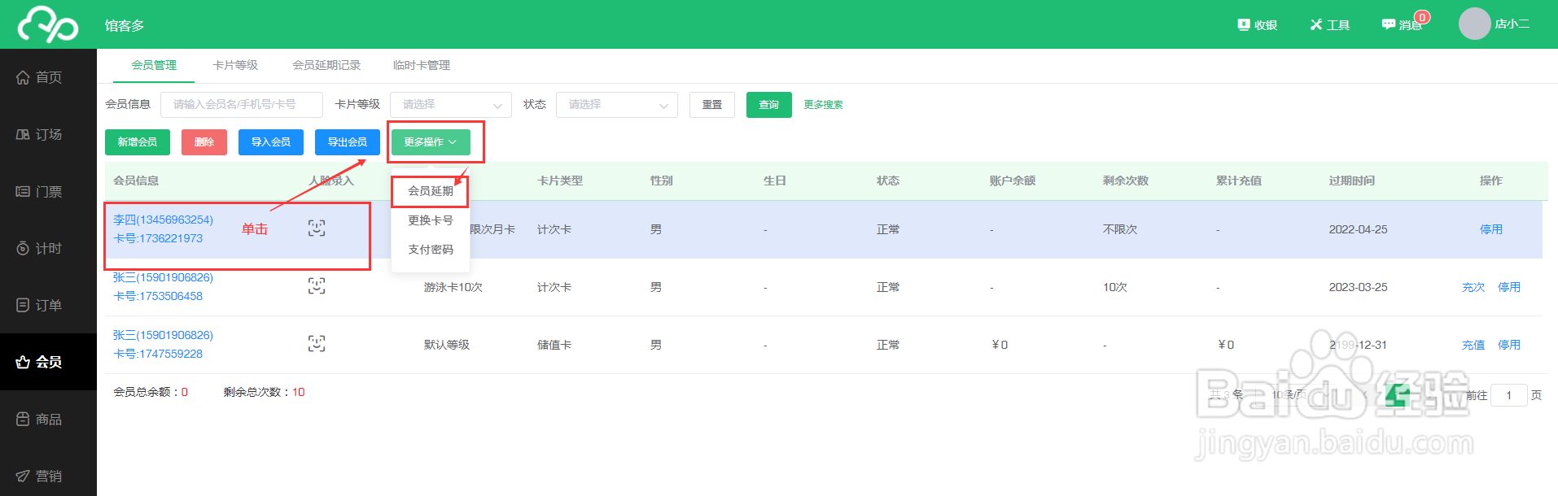Click 充值 in the 默认等级 row
This screenshot has width=1558, height=496.
click(1473, 346)
